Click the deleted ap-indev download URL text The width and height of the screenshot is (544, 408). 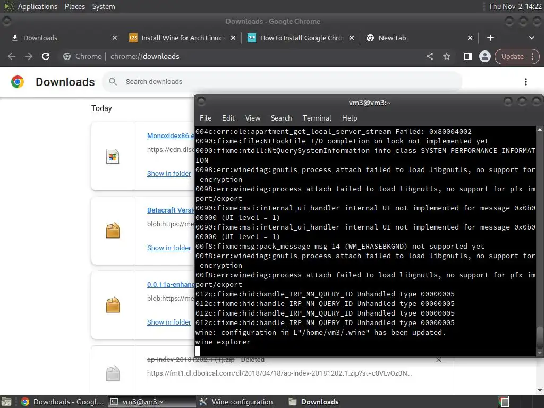pyautogui.click(x=279, y=373)
